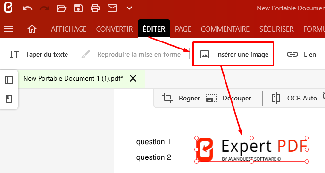Screen dimensions: 325x173
Task: Click the question 1 text
Action: click(x=153, y=142)
